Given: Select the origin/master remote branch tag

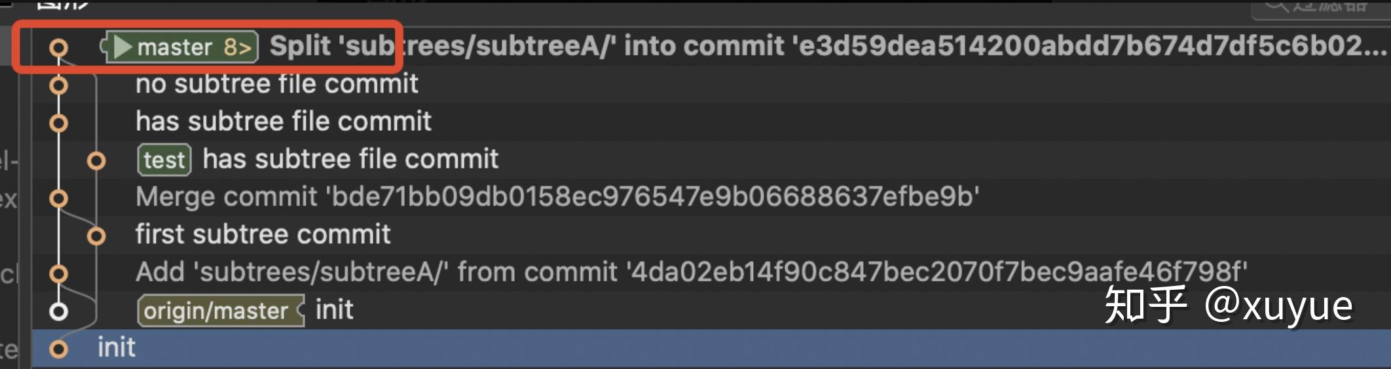Looking at the screenshot, I should point(217,311).
